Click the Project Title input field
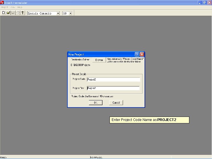This screenshot has height=159, width=212. 113,88
